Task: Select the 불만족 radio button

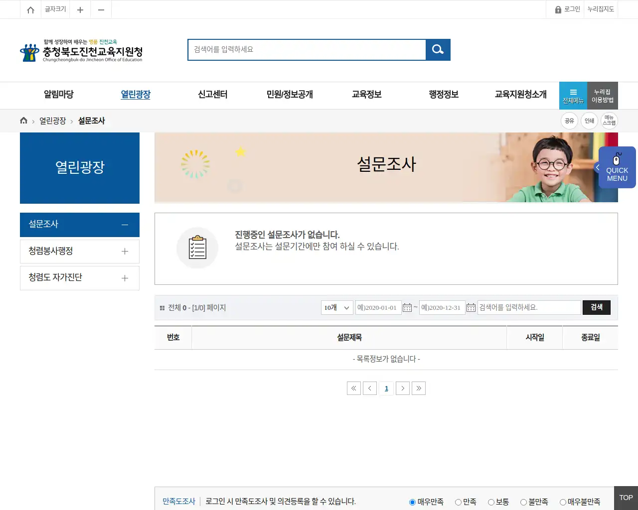Action: 523,502
